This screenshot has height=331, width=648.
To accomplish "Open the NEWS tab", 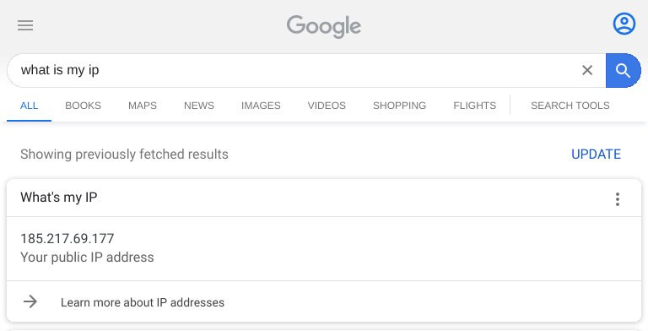I will coord(199,106).
